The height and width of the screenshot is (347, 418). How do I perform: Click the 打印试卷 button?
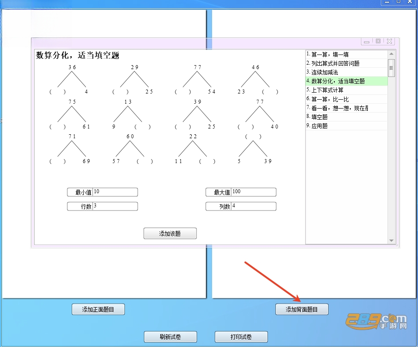(241, 337)
